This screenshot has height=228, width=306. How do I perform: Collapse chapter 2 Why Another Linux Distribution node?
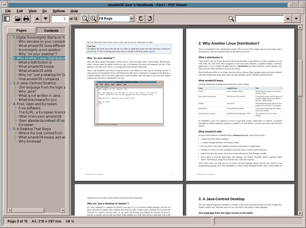(x=10, y=58)
